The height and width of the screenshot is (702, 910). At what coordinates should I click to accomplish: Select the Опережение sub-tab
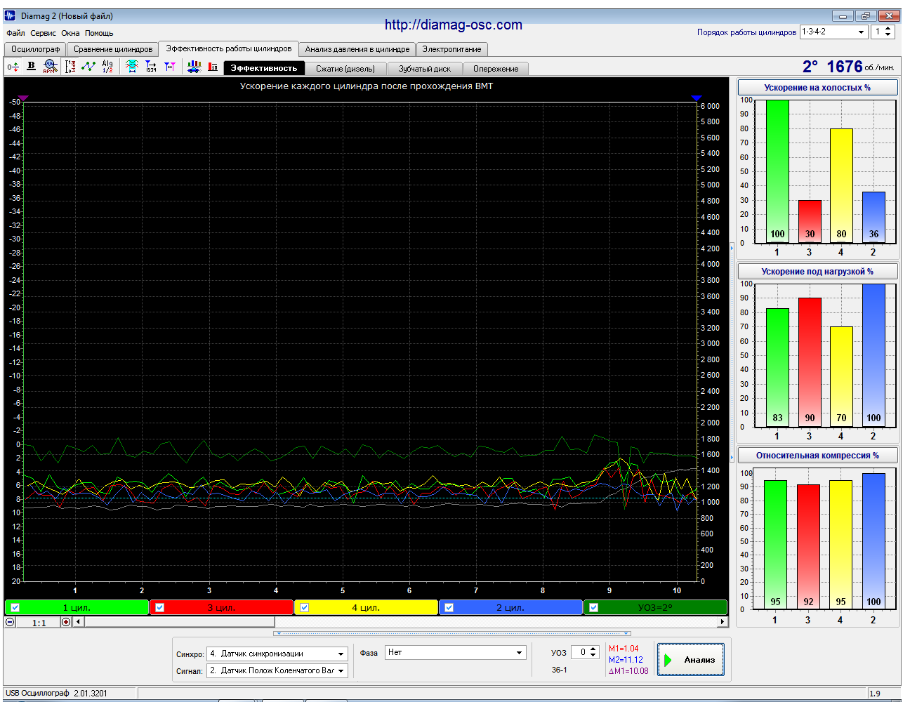[496, 69]
